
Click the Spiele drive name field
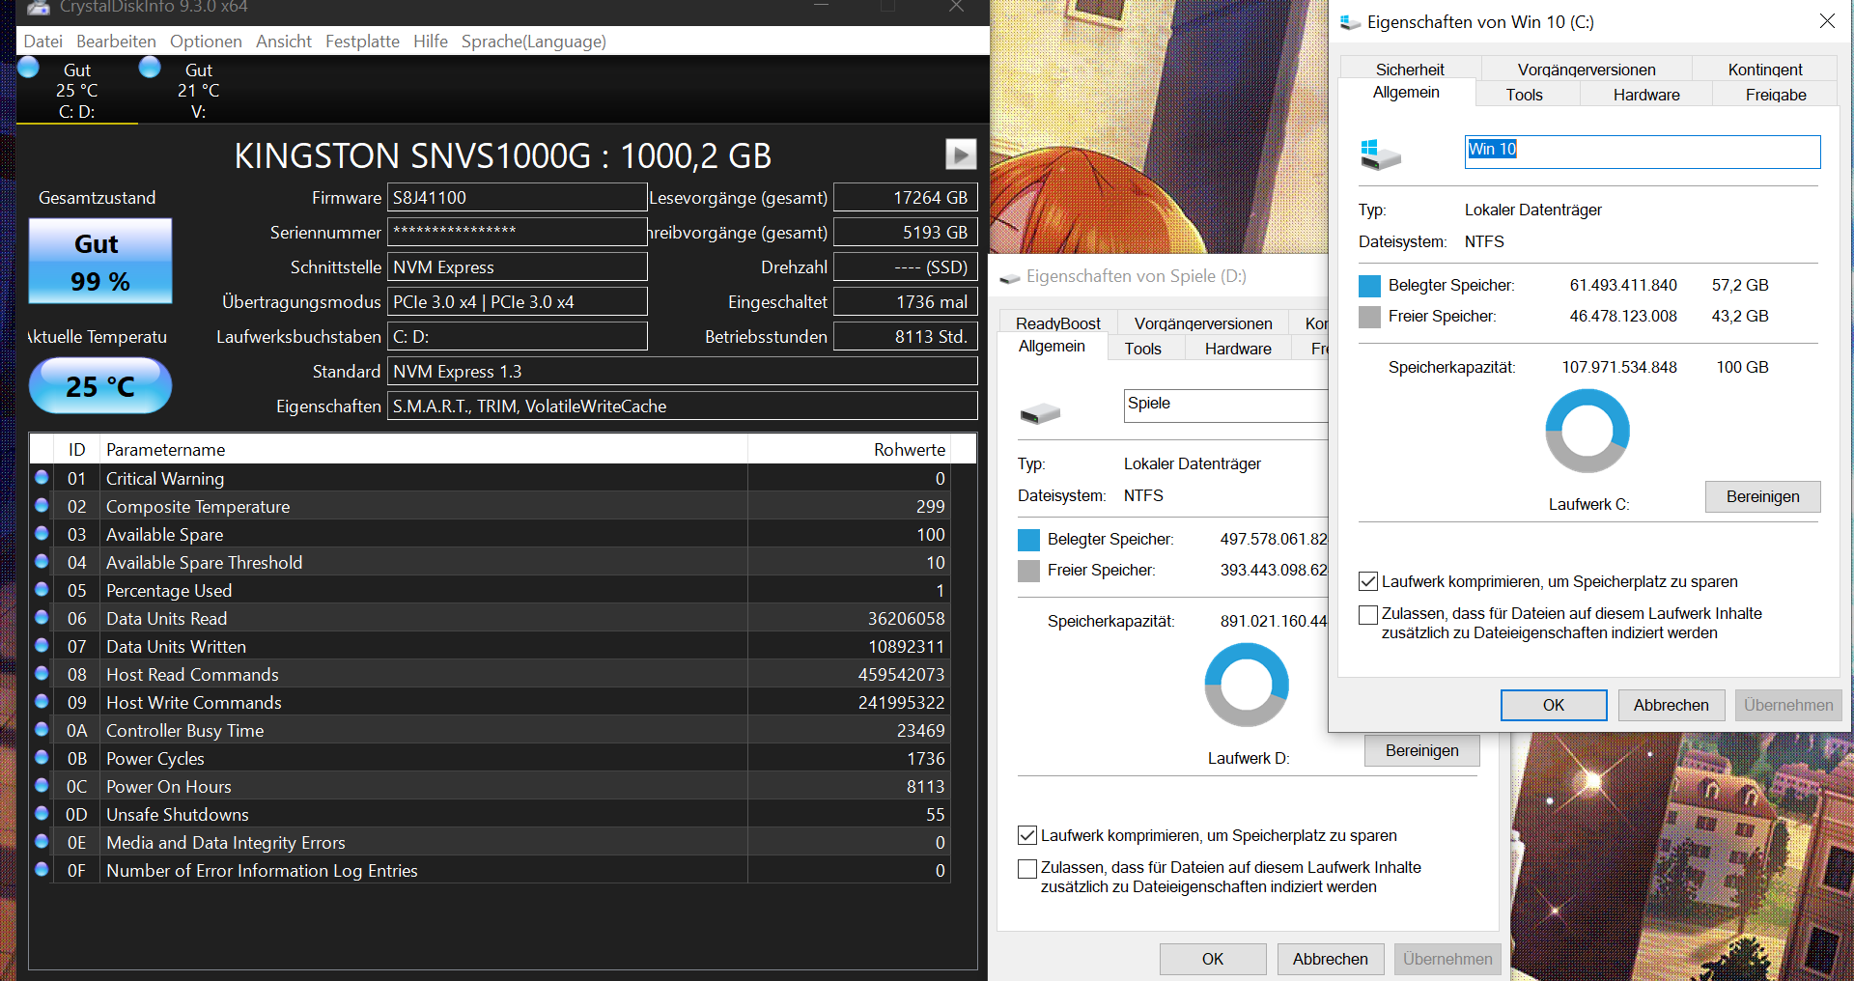1226,406
